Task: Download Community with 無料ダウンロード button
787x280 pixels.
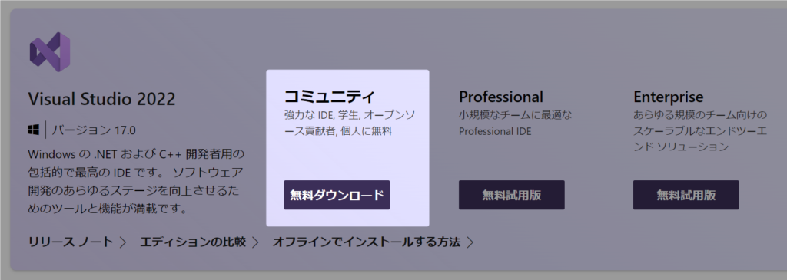Action: (337, 195)
